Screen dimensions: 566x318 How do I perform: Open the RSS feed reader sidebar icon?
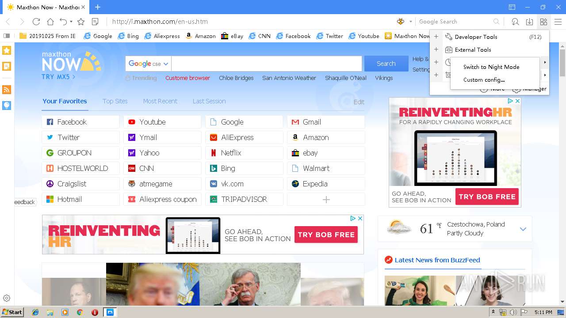[x=7, y=90]
